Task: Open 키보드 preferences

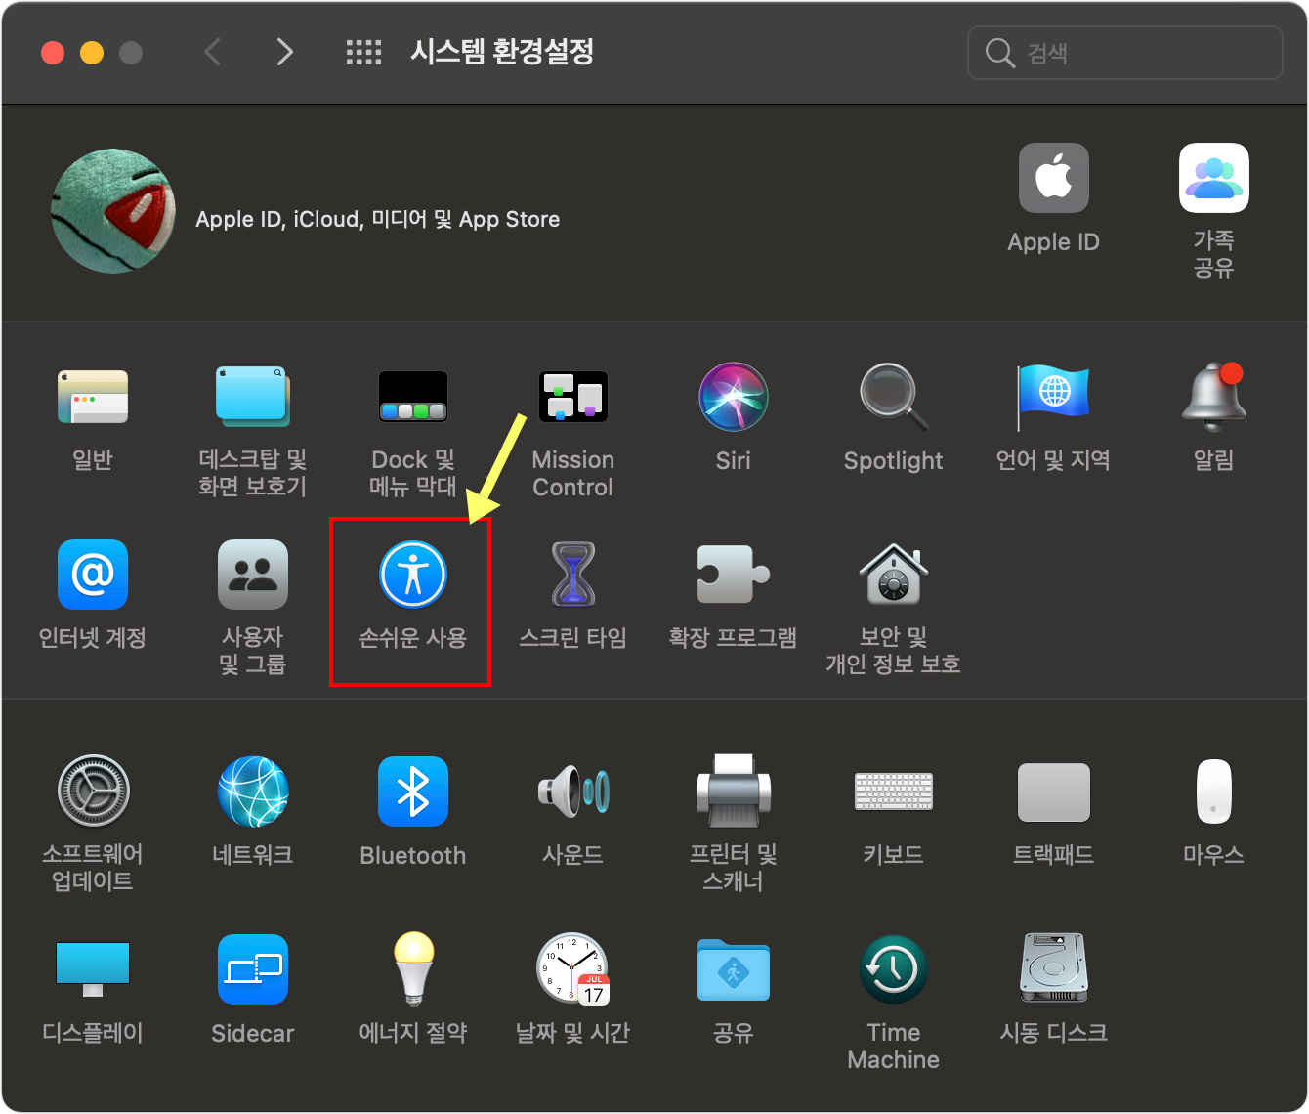Action: (894, 792)
